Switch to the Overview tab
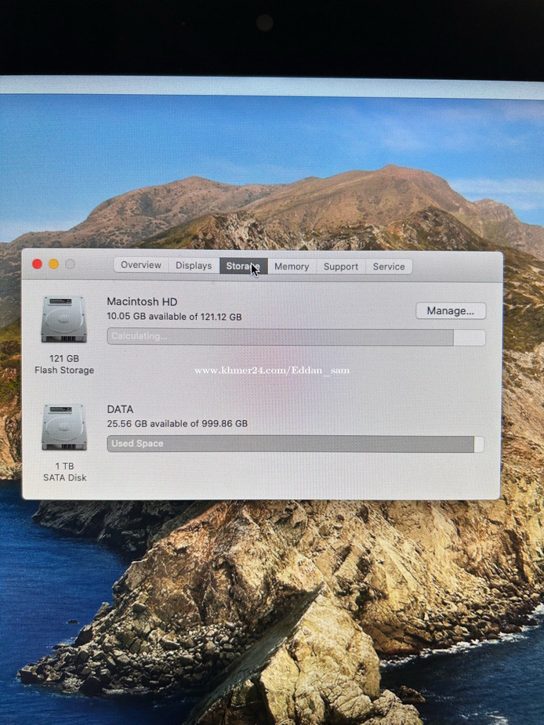Image resolution: width=544 pixels, height=725 pixels. [x=140, y=265]
